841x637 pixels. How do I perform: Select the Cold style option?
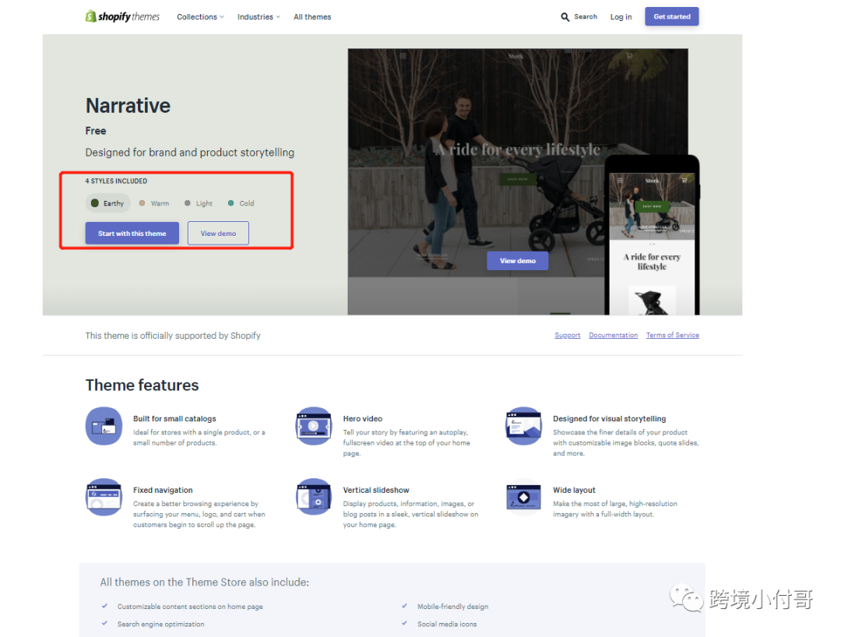(241, 203)
